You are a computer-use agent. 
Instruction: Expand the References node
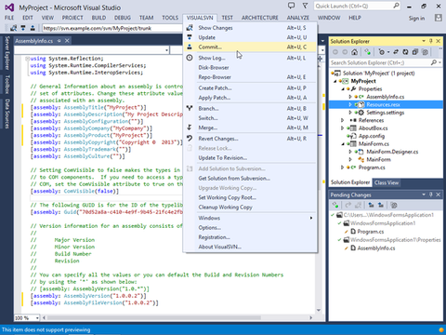[342, 120]
